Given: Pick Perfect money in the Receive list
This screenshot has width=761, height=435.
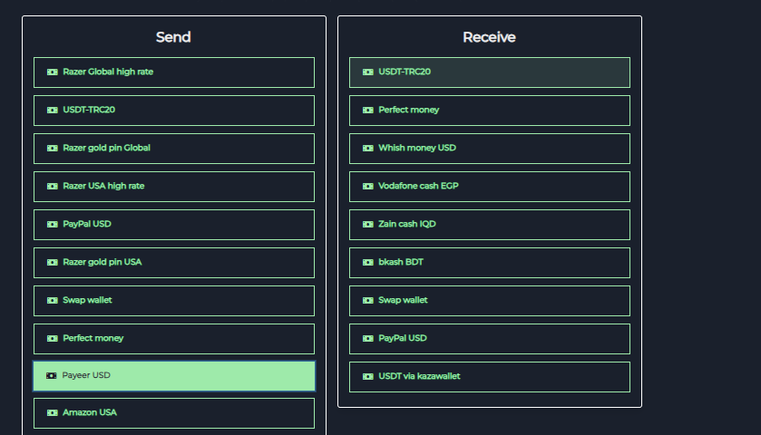Looking at the screenshot, I should coord(490,111).
